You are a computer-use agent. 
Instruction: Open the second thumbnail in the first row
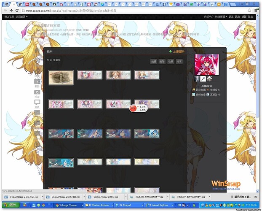click(x=90, y=75)
